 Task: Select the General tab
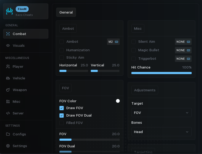click(x=66, y=12)
